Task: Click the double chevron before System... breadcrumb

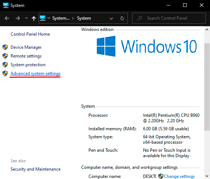Action: [49, 18]
